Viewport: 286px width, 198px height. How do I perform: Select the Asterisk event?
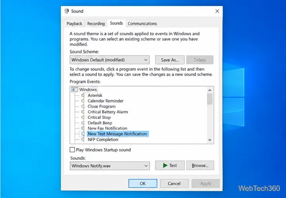coord(95,95)
